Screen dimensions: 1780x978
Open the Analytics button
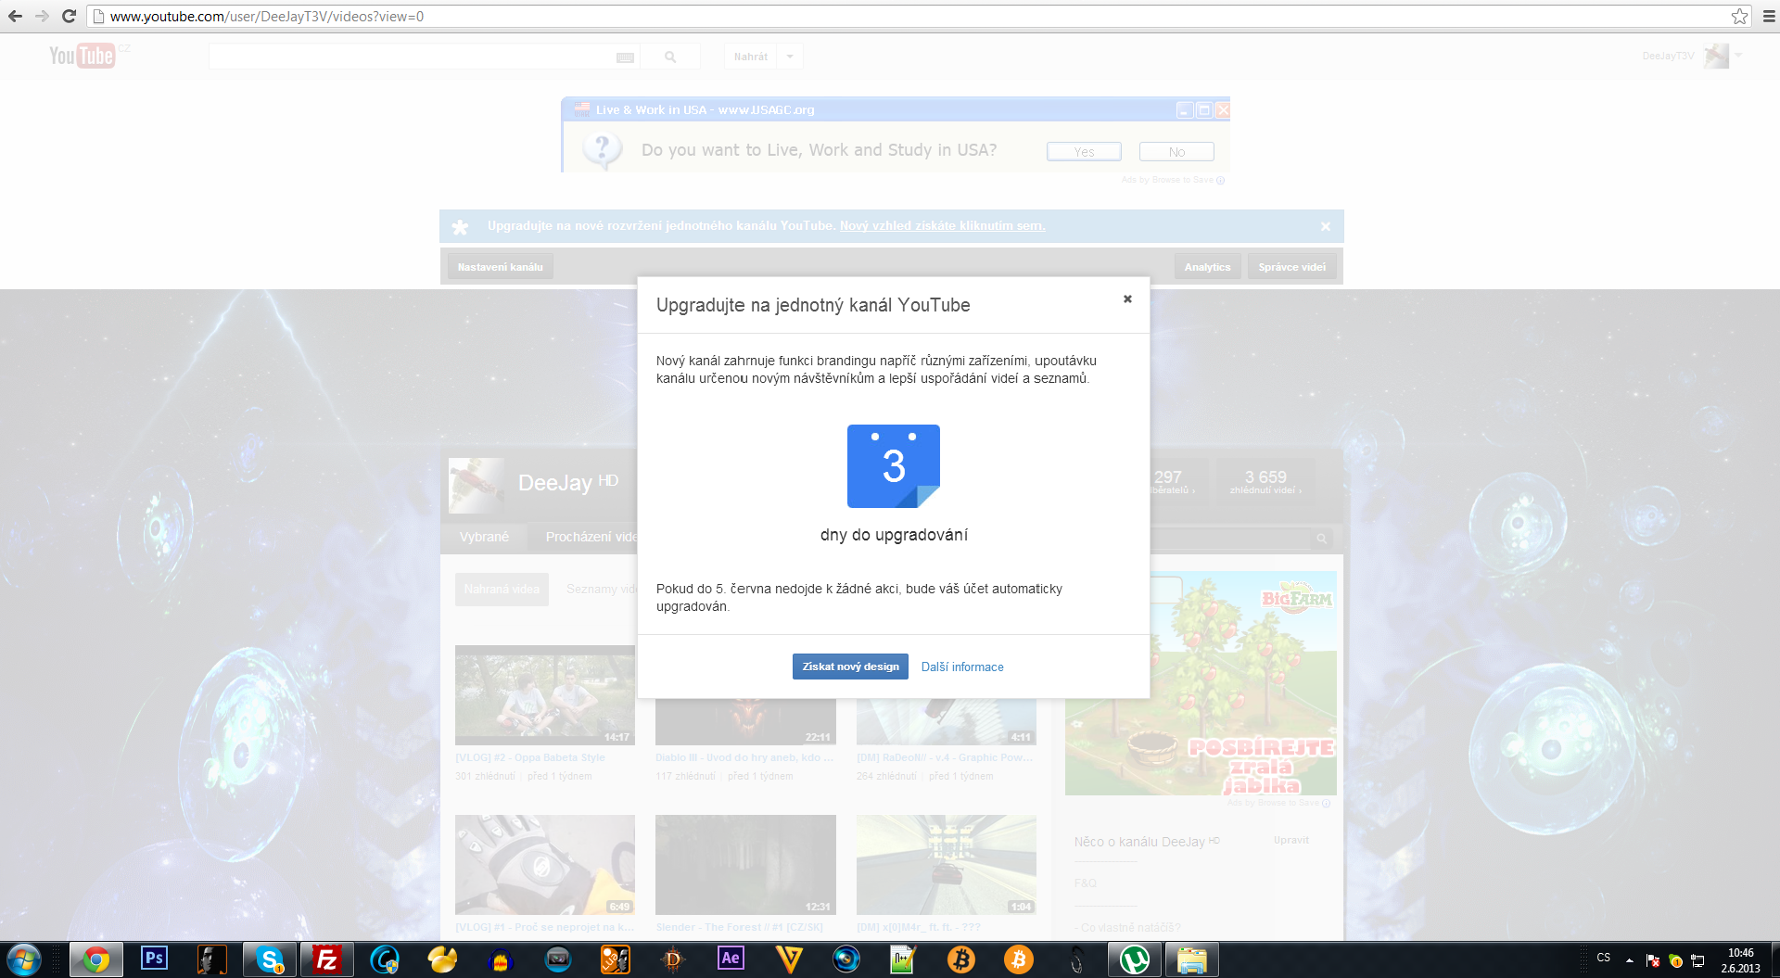click(x=1207, y=267)
